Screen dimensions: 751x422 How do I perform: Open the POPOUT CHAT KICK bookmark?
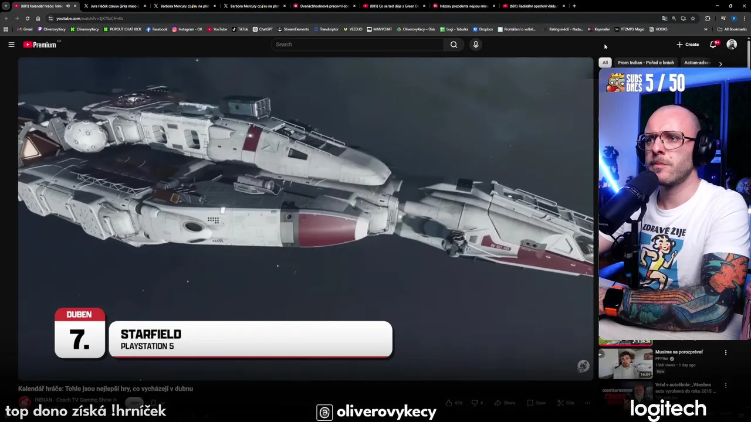point(123,29)
